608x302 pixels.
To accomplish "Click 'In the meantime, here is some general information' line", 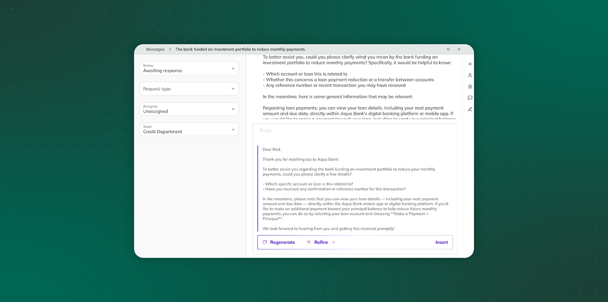I will tap(338, 97).
